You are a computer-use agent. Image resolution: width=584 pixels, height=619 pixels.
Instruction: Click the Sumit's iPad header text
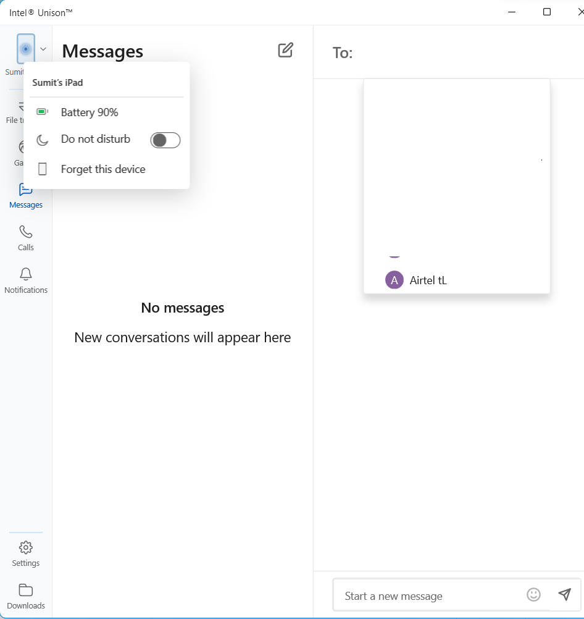coord(57,83)
